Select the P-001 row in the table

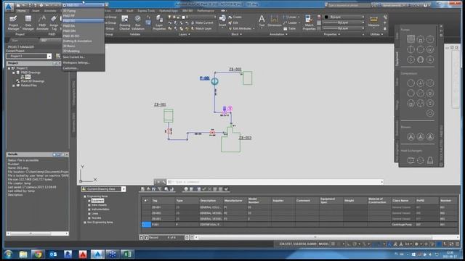pos(299,225)
